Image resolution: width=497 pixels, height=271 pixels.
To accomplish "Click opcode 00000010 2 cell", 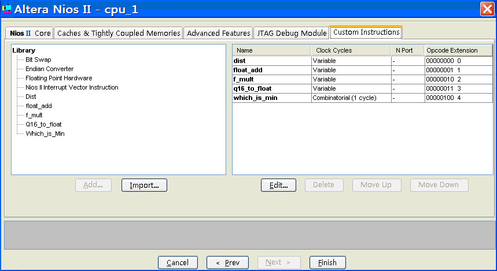I will pyautogui.click(x=459, y=79).
